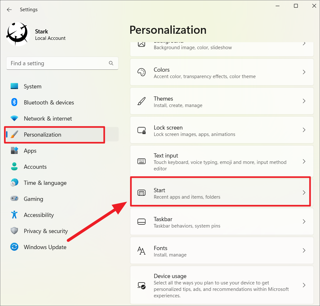Click 'Background image, color, slideshow' text
The width and height of the screenshot is (320, 306).
point(193,48)
